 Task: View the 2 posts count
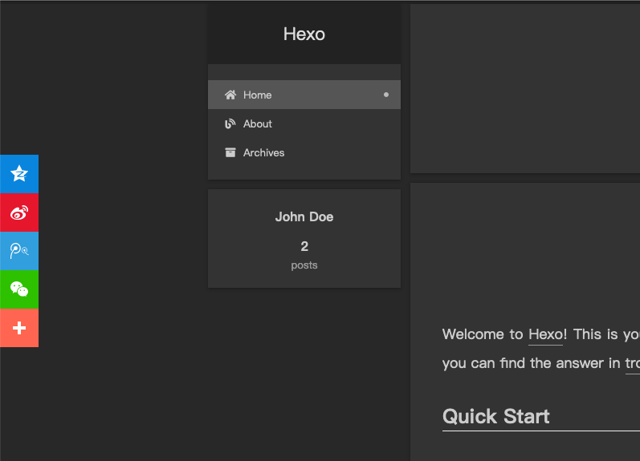304,255
